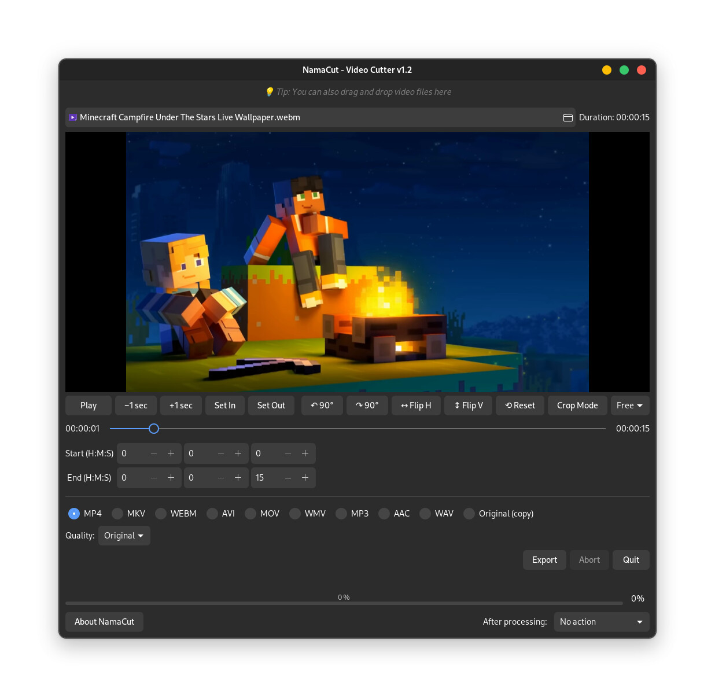The image size is (715, 697).
Task: Click the timeline seek slider handle
Action: 154,429
